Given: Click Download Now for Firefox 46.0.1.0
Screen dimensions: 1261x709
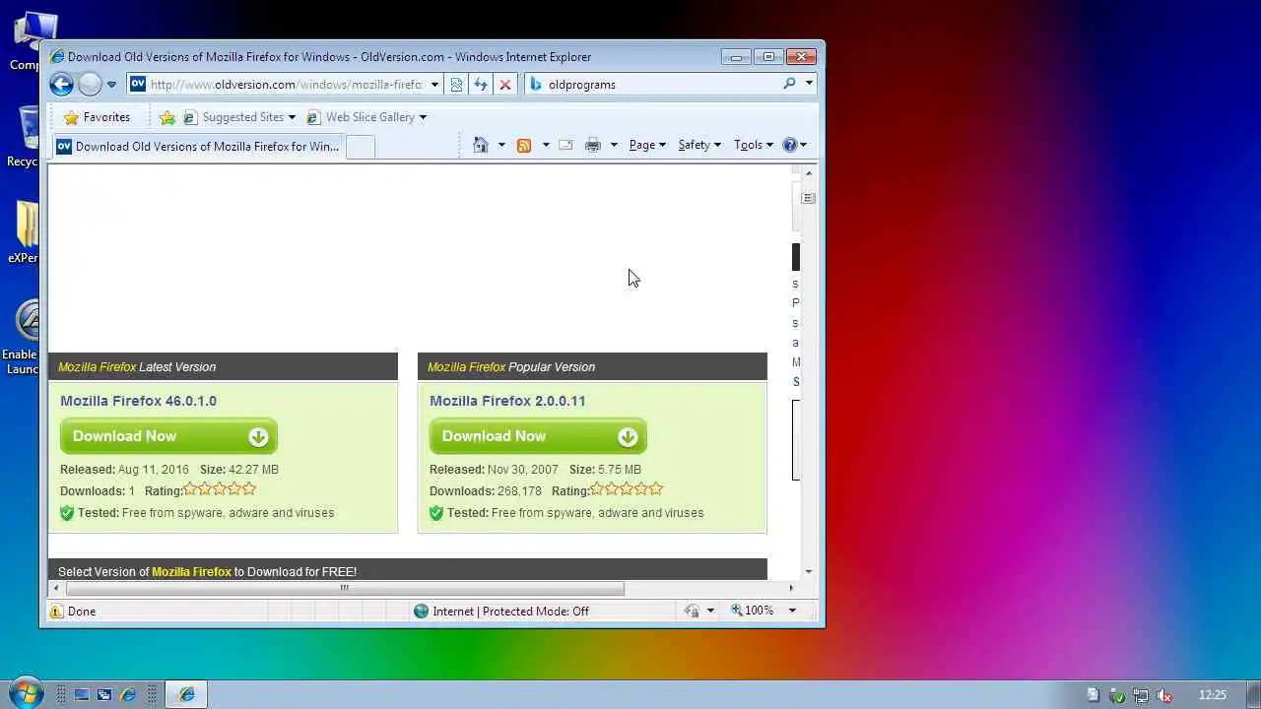Looking at the screenshot, I should click(x=168, y=436).
